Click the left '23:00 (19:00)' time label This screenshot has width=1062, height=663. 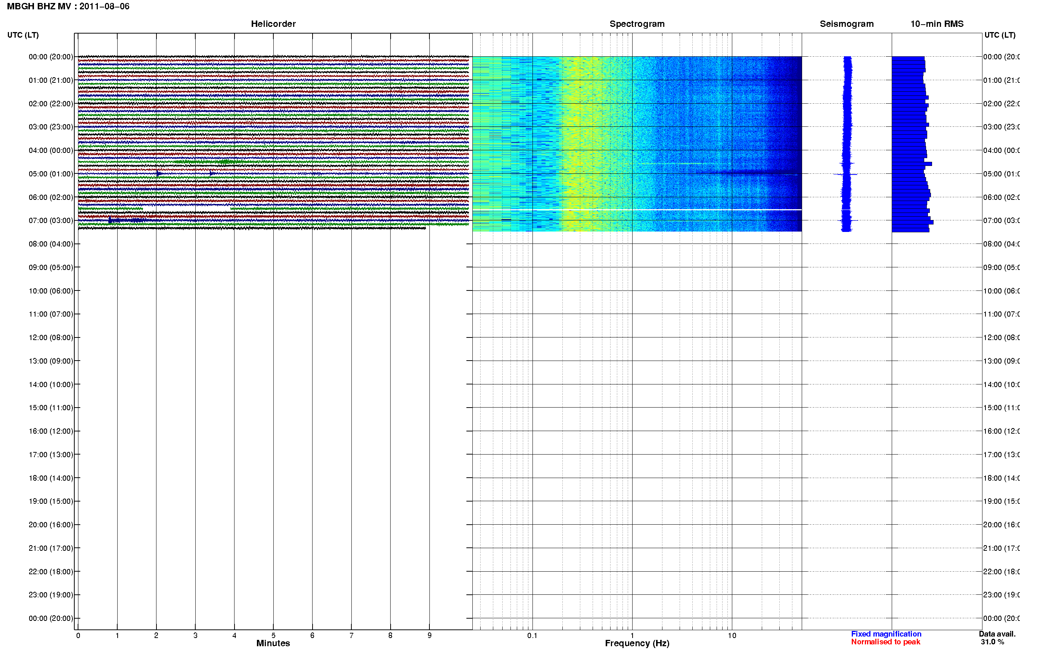51,595
